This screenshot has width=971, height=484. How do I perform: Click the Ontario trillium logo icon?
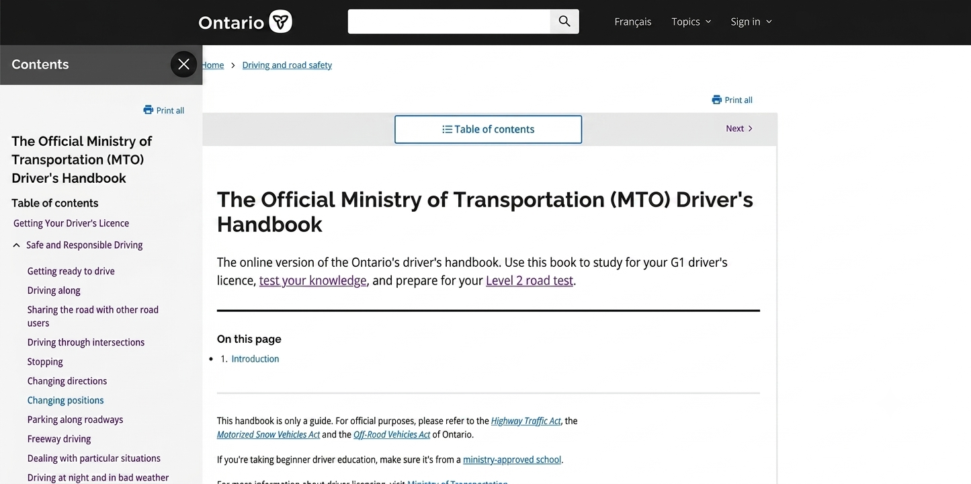coord(280,22)
